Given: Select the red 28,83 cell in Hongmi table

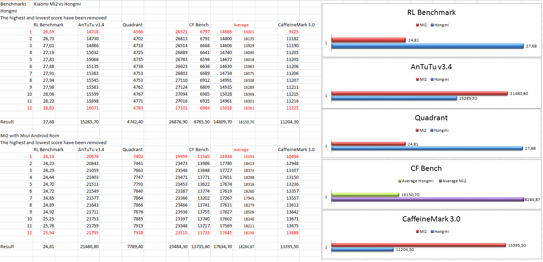Looking at the screenshot, I should [x=48, y=108].
